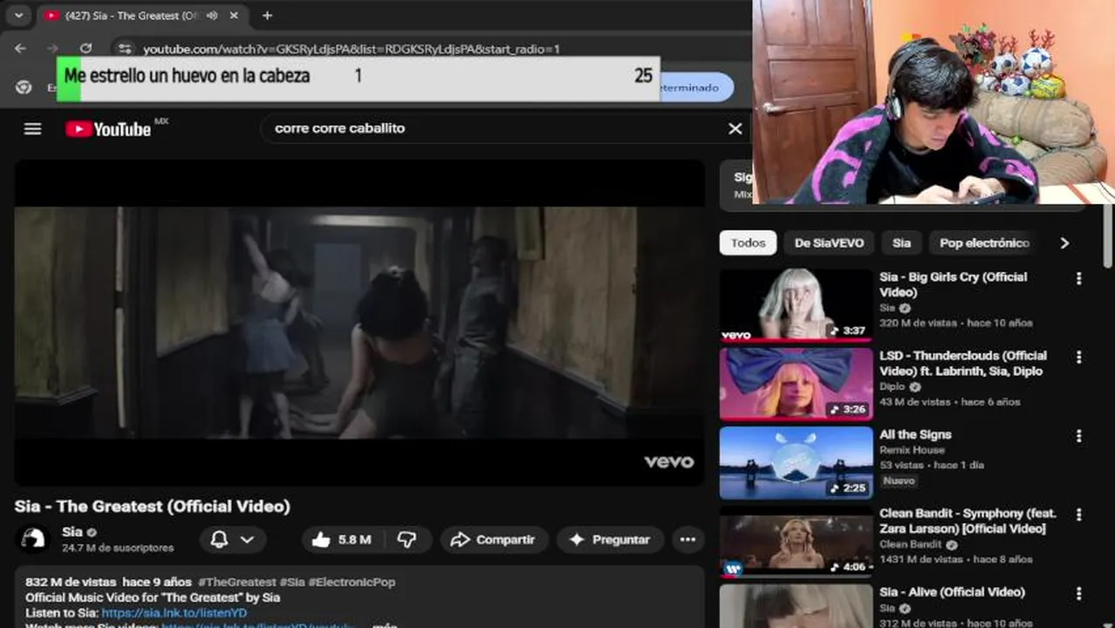Open Clean Bandit Symphony video thumbnail

click(796, 542)
